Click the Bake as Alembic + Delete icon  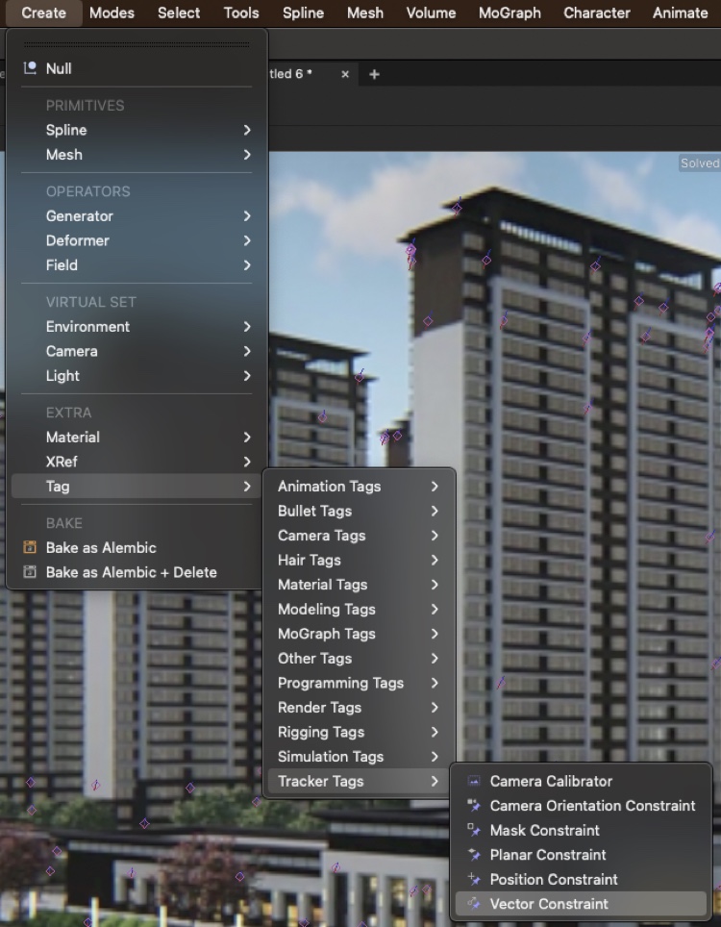(x=29, y=572)
